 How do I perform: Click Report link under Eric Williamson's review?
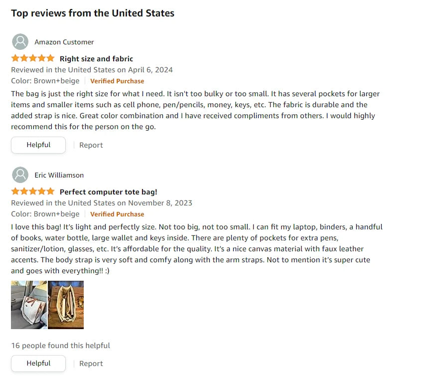pos(91,364)
